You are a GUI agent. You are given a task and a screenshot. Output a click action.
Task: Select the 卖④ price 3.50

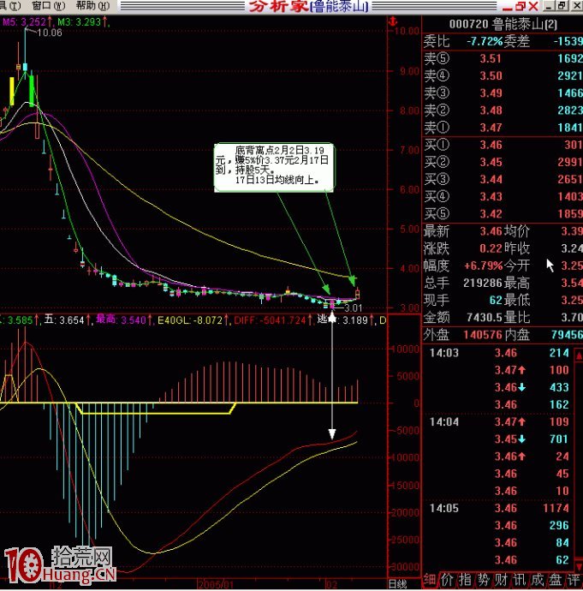point(491,75)
